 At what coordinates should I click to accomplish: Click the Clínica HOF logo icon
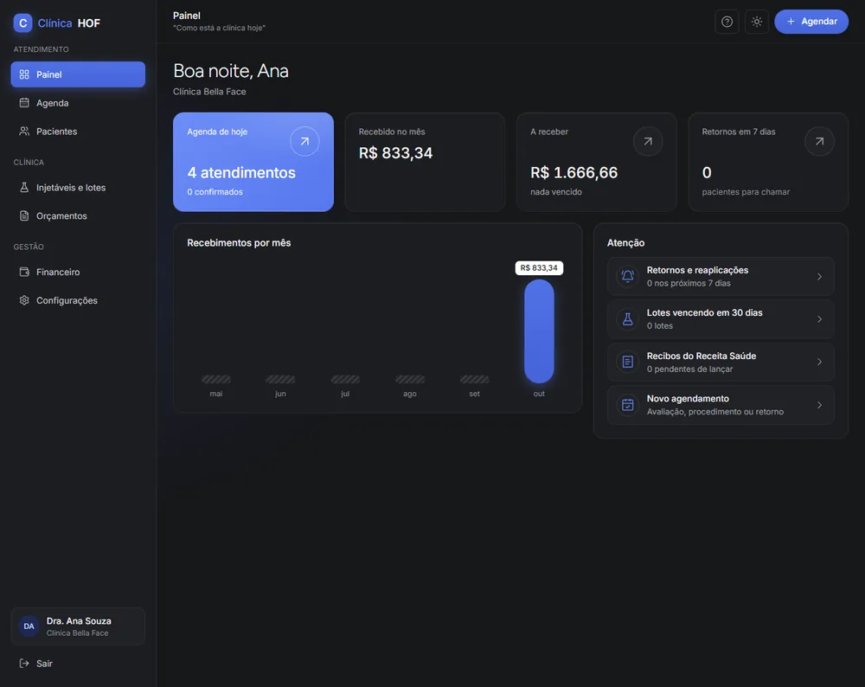pyautogui.click(x=22, y=23)
